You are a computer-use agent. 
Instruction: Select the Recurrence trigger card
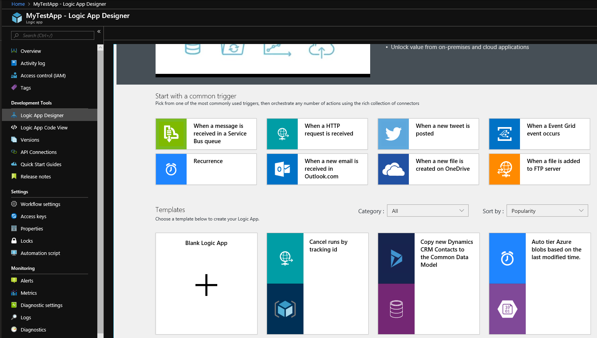[206, 169]
